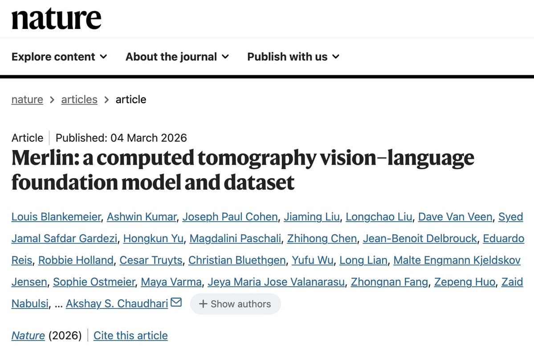Click the envelope icon beside Akshay S. Chaudhari
The image size is (534, 361).
point(176,303)
